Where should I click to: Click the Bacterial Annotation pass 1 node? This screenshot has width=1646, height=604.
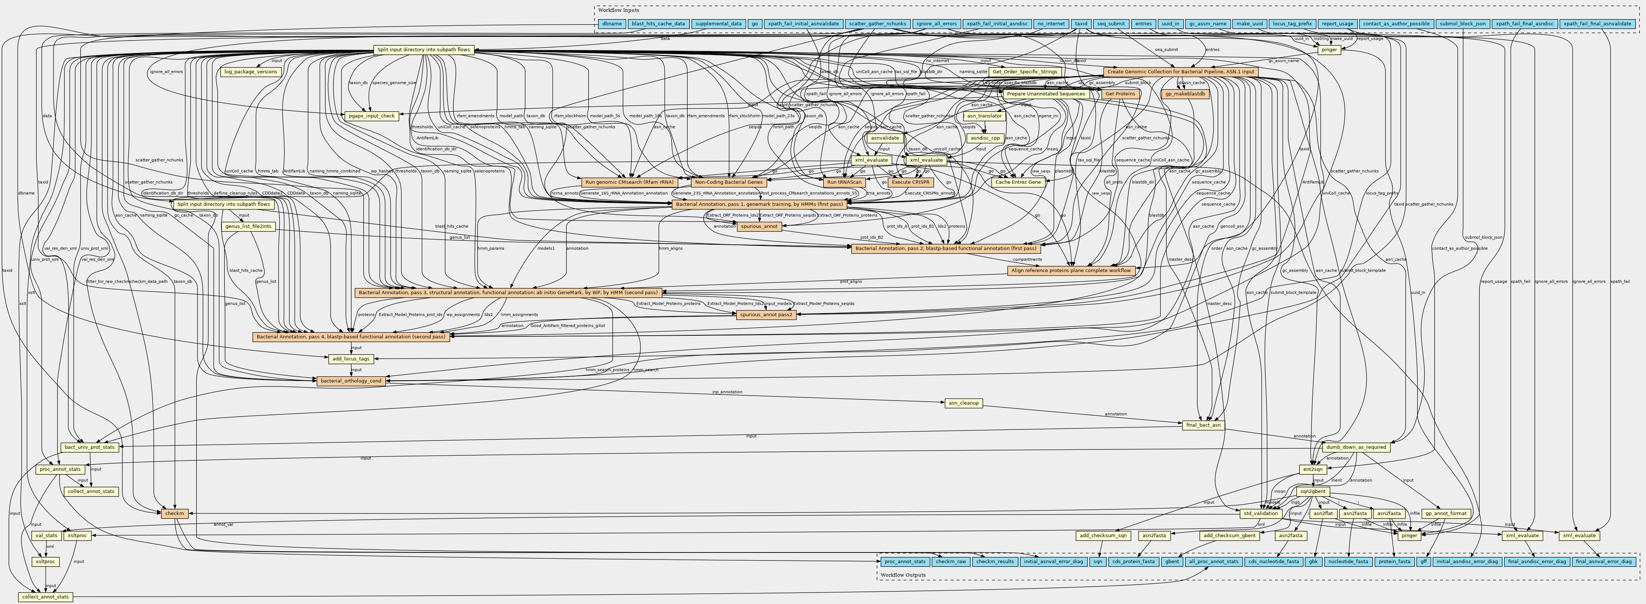759,204
